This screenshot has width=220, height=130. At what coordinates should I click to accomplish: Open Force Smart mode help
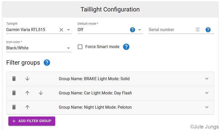(126, 47)
